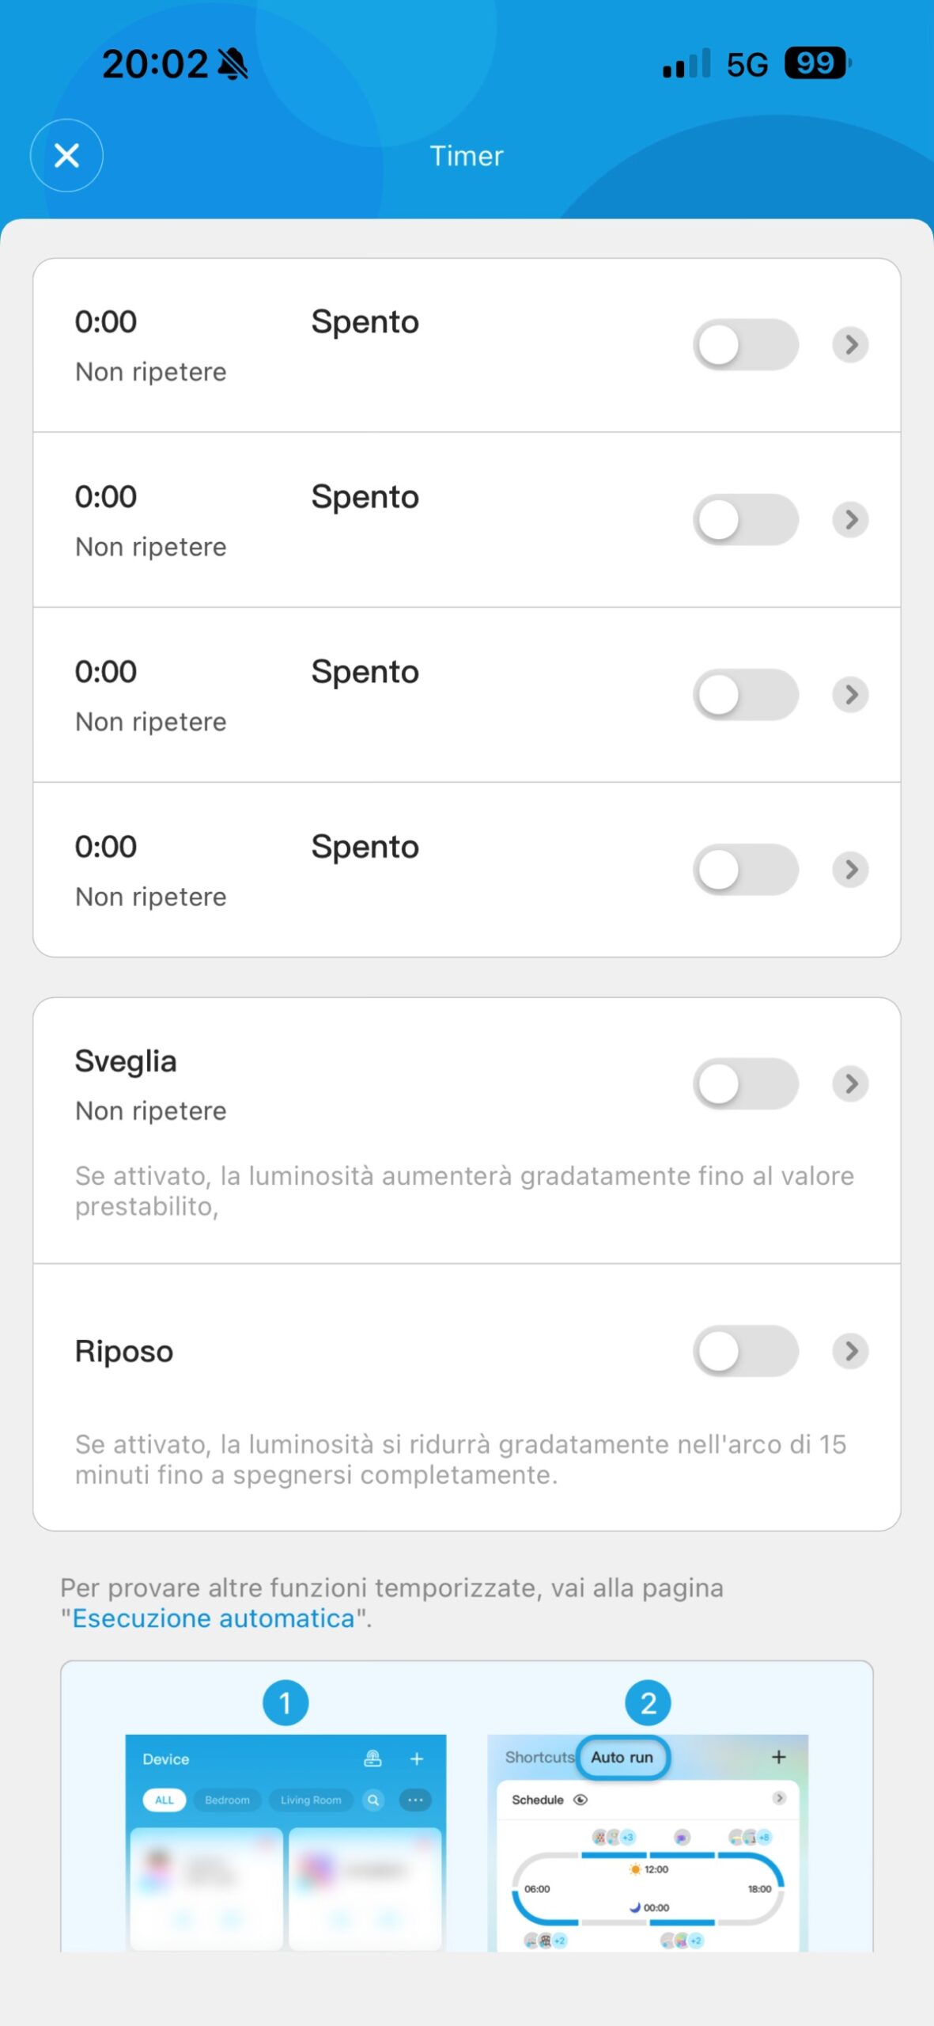Tap the fourth timer's chevron arrow

[x=850, y=870]
